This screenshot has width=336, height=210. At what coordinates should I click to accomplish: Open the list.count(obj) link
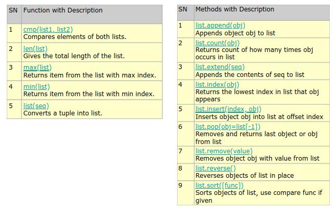tap(218, 43)
